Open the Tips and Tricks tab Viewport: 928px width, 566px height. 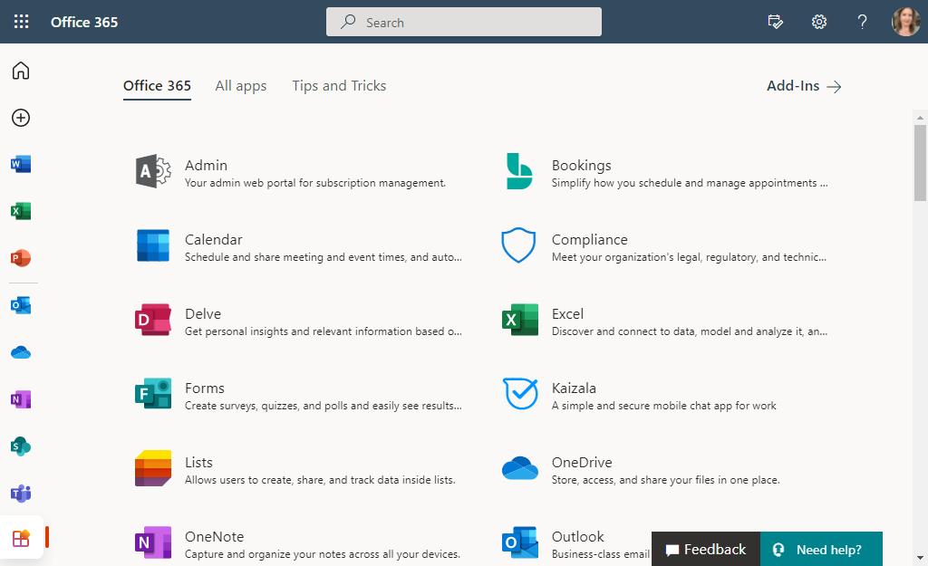tap(339, 86)
